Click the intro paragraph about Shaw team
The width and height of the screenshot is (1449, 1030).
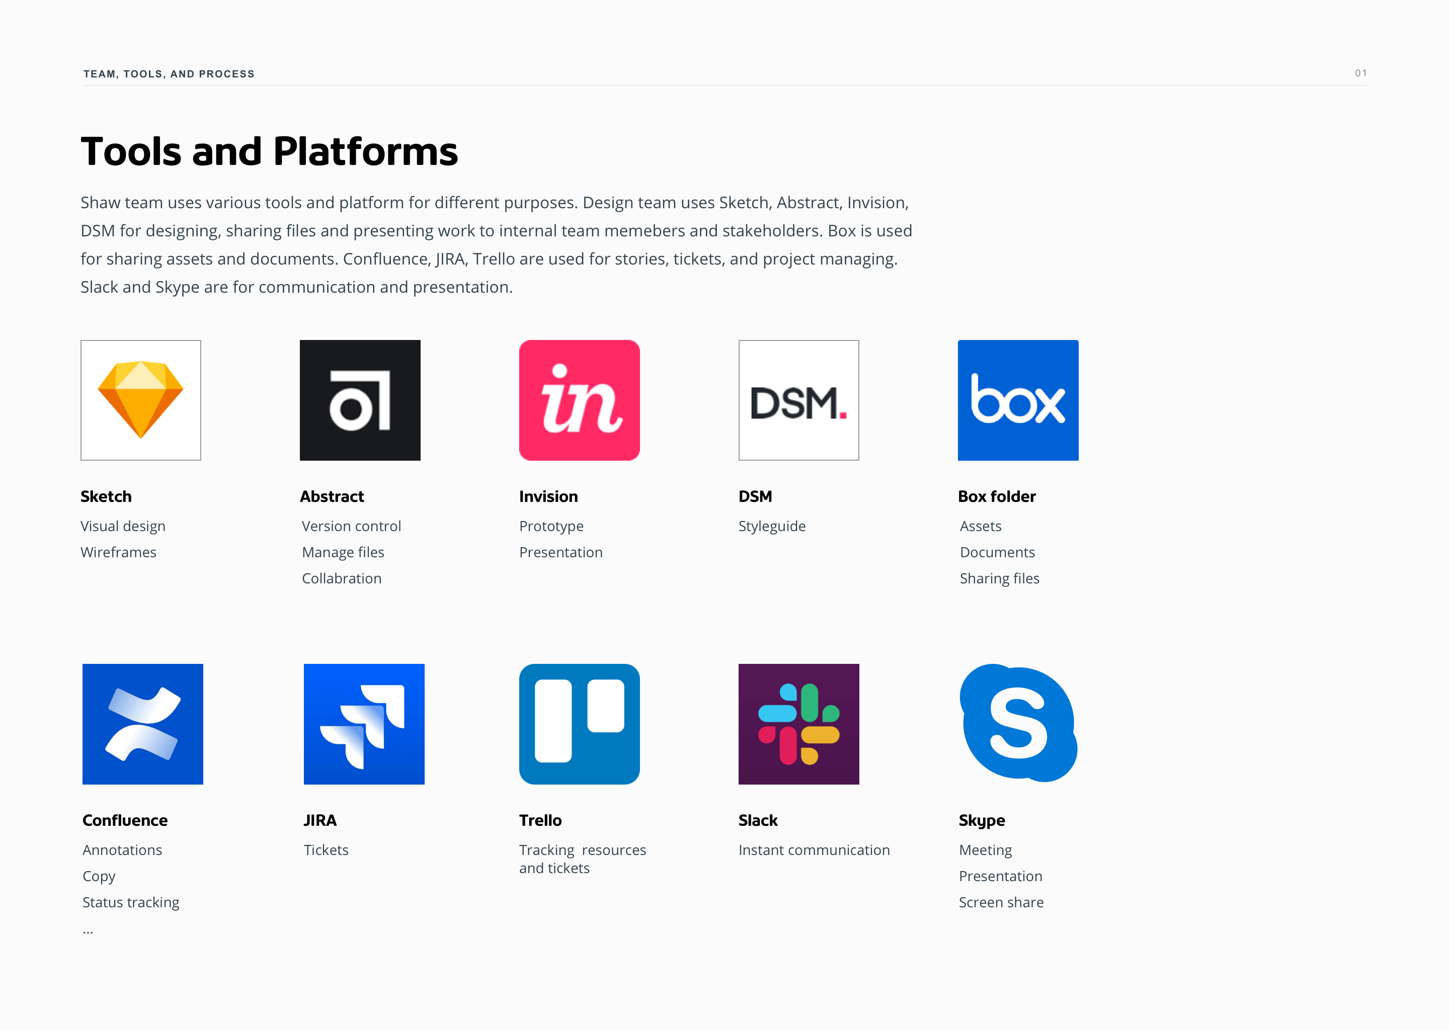pos(496,245)
